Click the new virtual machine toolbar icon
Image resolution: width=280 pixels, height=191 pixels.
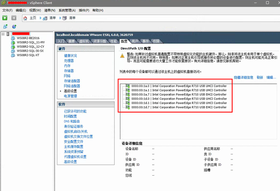pos(5,27)
